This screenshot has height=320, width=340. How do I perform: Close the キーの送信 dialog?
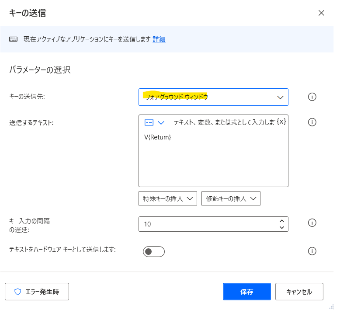321,13
